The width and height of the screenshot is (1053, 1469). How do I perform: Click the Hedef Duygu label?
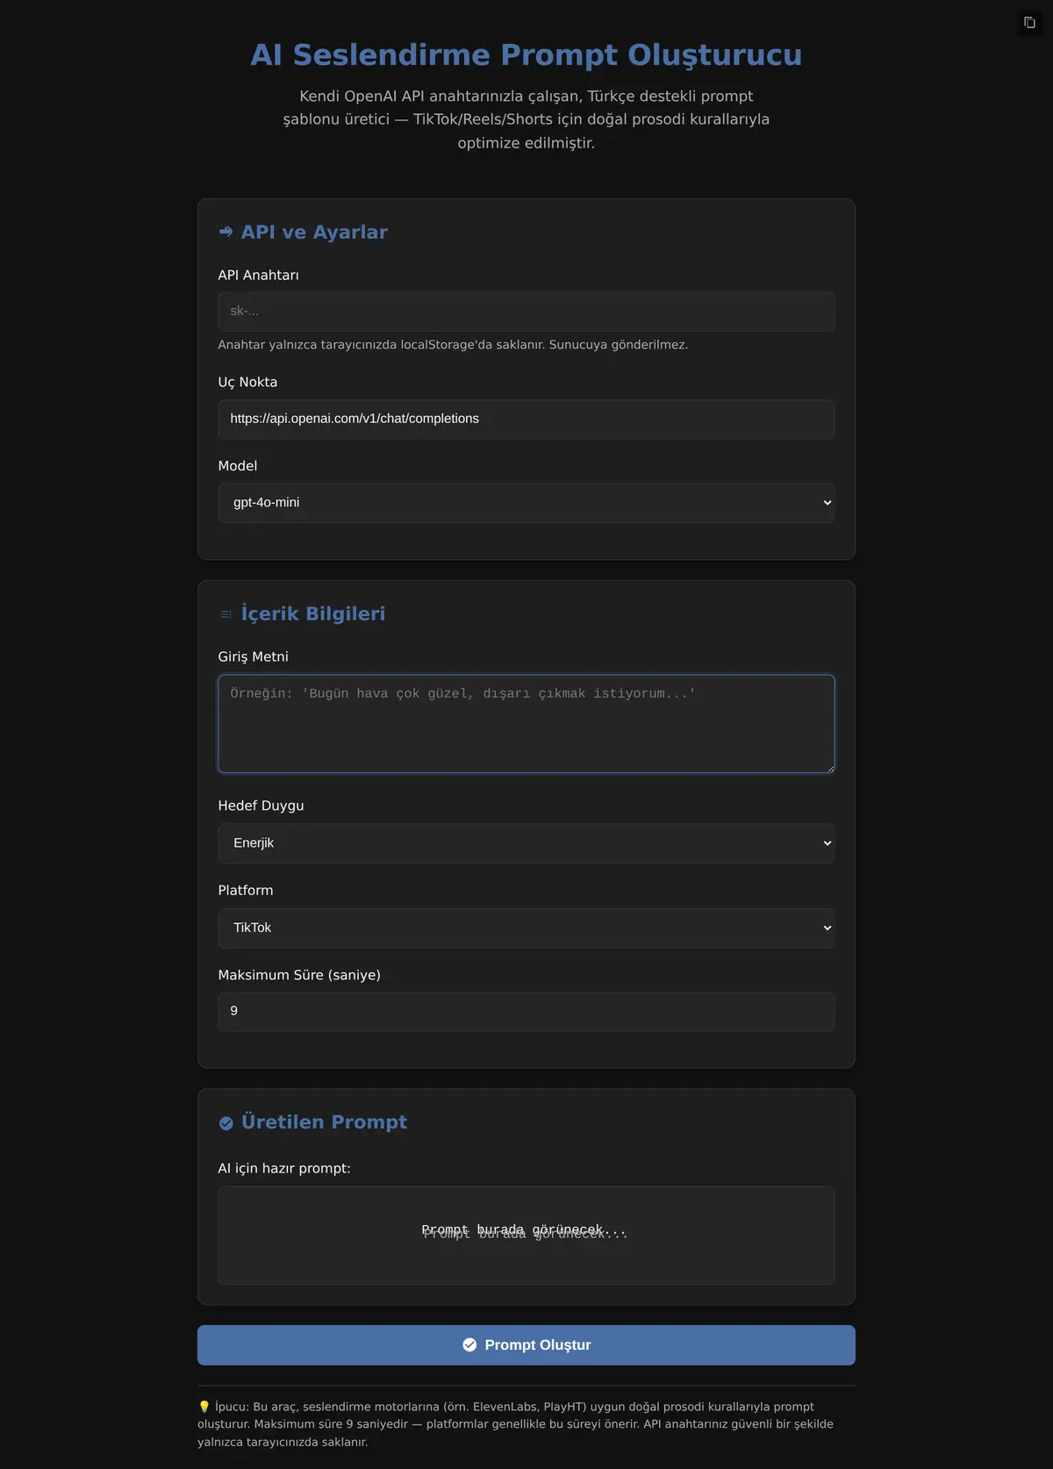(x=261, y=806)
